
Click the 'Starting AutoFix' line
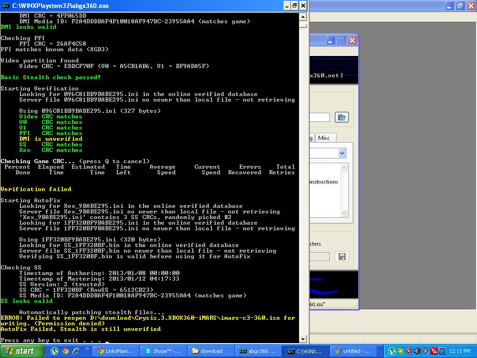(x=30, y=200)
